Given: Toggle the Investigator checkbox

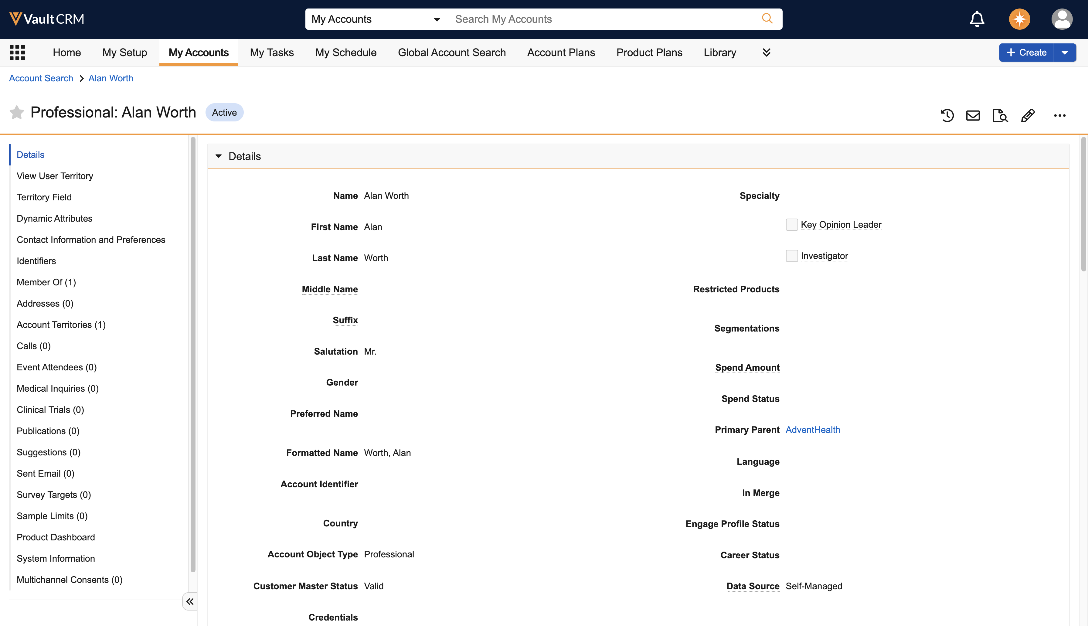Looking at the screenshot, I should click(x=791, y=256).
